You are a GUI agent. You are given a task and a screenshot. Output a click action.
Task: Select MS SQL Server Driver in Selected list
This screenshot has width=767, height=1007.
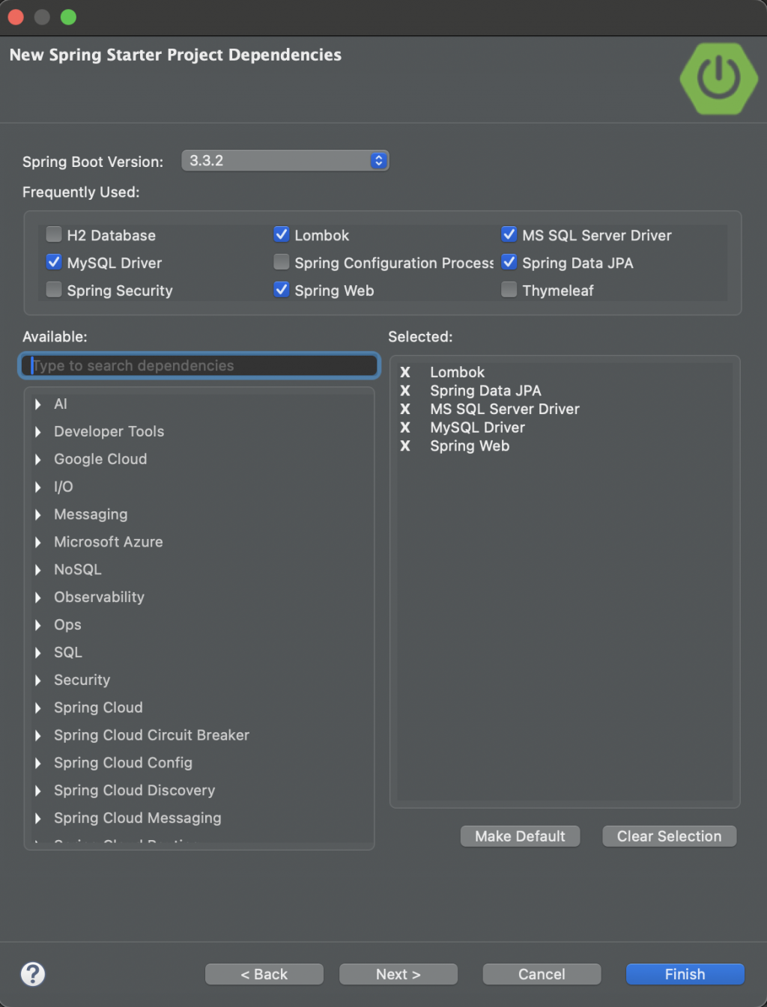505,409
